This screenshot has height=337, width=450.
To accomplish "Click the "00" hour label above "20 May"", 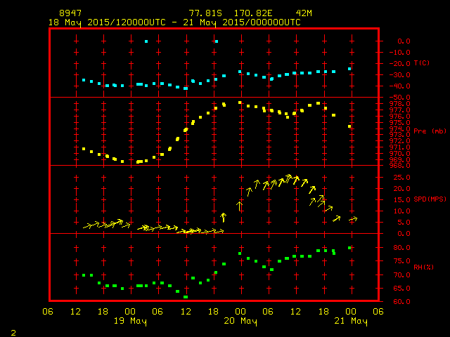I will coord(240,312).
